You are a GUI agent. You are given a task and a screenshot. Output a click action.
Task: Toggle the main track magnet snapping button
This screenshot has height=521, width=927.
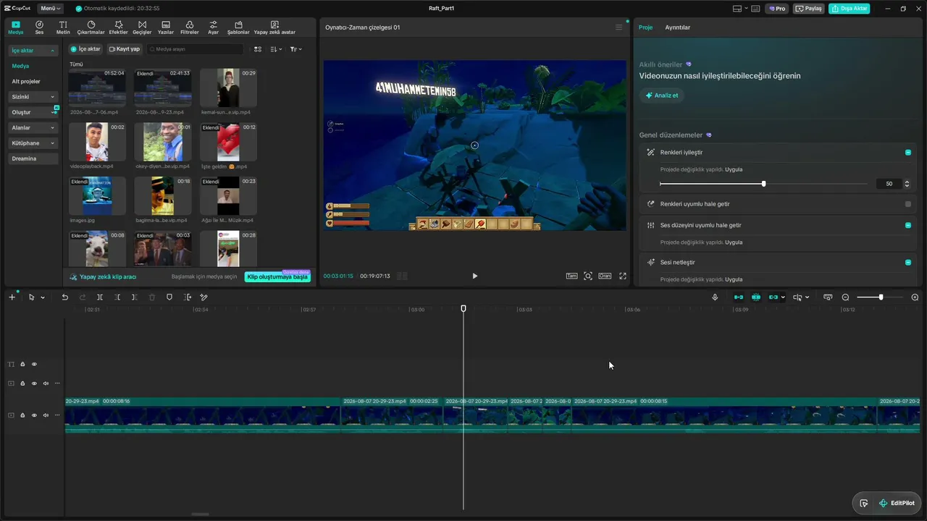coord(738,297)
